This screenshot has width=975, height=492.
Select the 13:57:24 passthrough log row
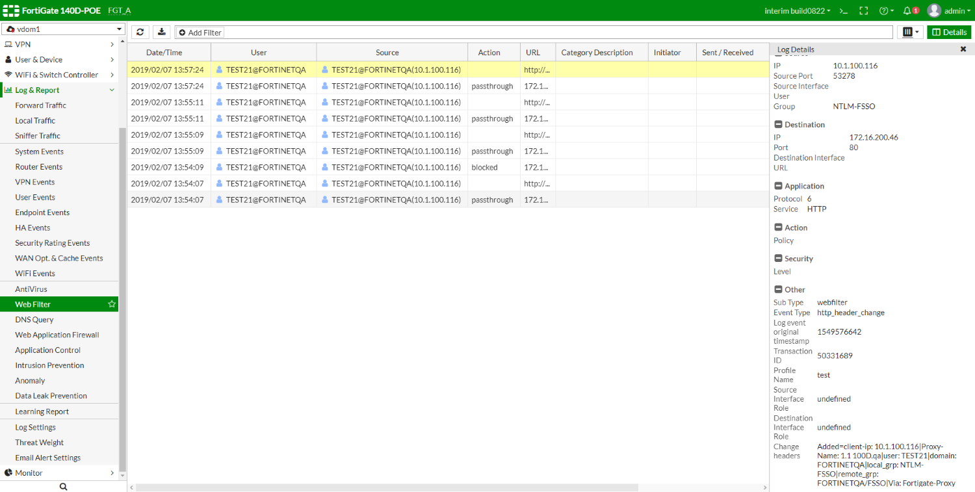tap(448, 86)
